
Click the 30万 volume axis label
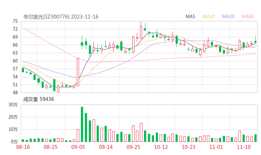[13, 105]
